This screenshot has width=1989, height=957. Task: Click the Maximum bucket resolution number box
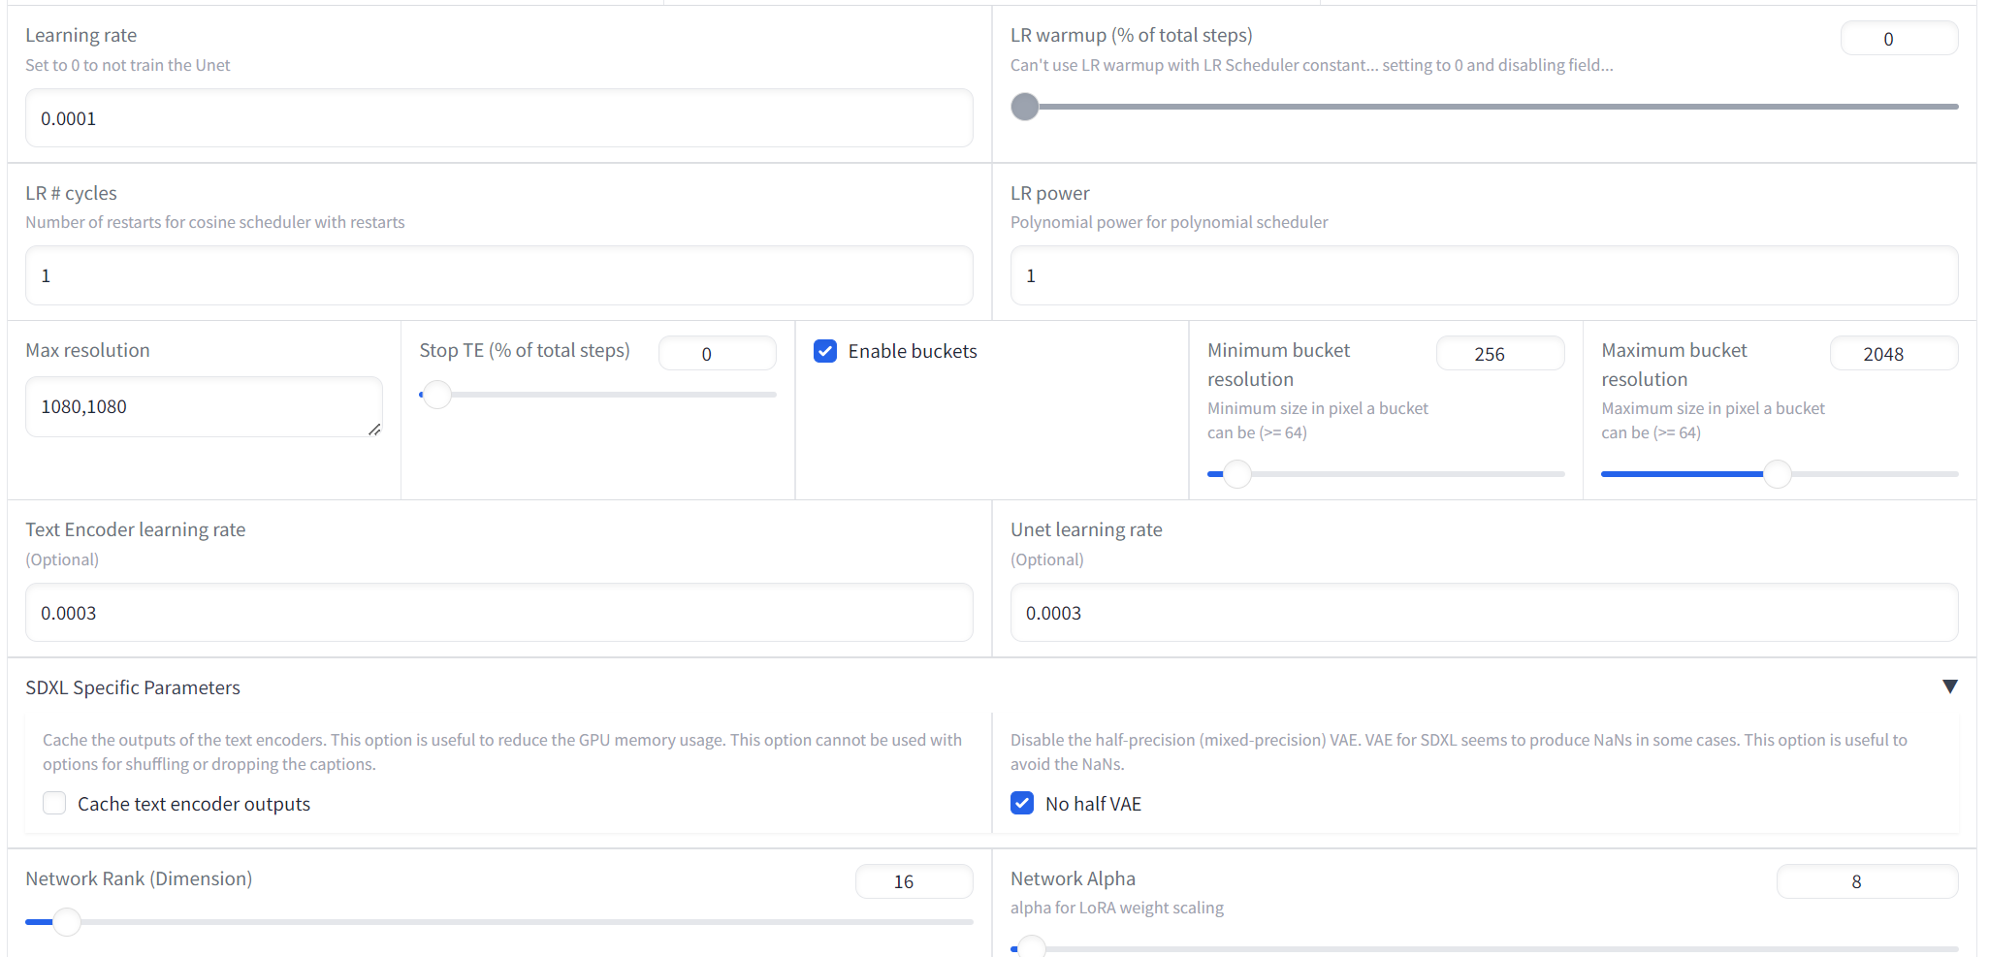[1892, 354]
